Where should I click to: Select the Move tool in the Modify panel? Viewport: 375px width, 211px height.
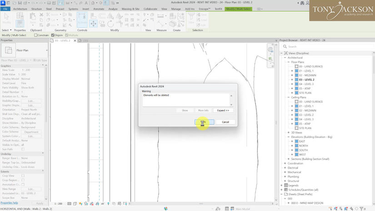(93, 24)
